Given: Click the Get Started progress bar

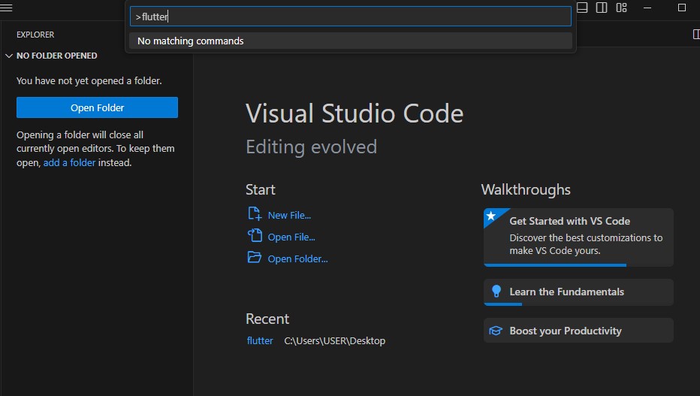Looking at the screenshot, I should (555, 265).
